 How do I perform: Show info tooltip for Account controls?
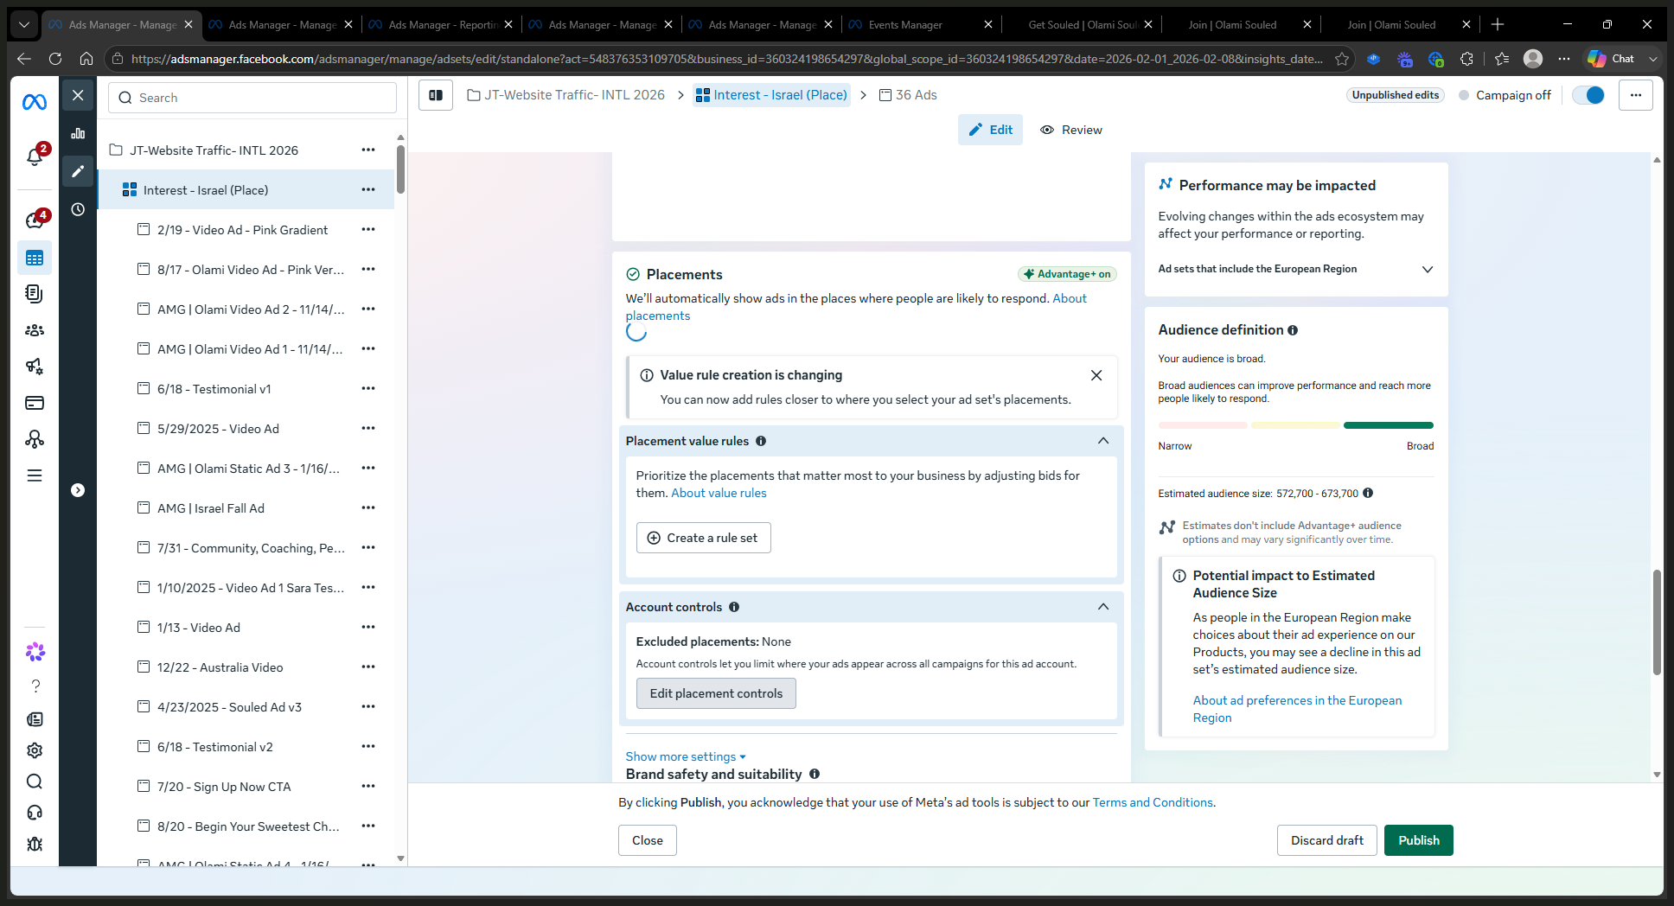pos(734,607)
